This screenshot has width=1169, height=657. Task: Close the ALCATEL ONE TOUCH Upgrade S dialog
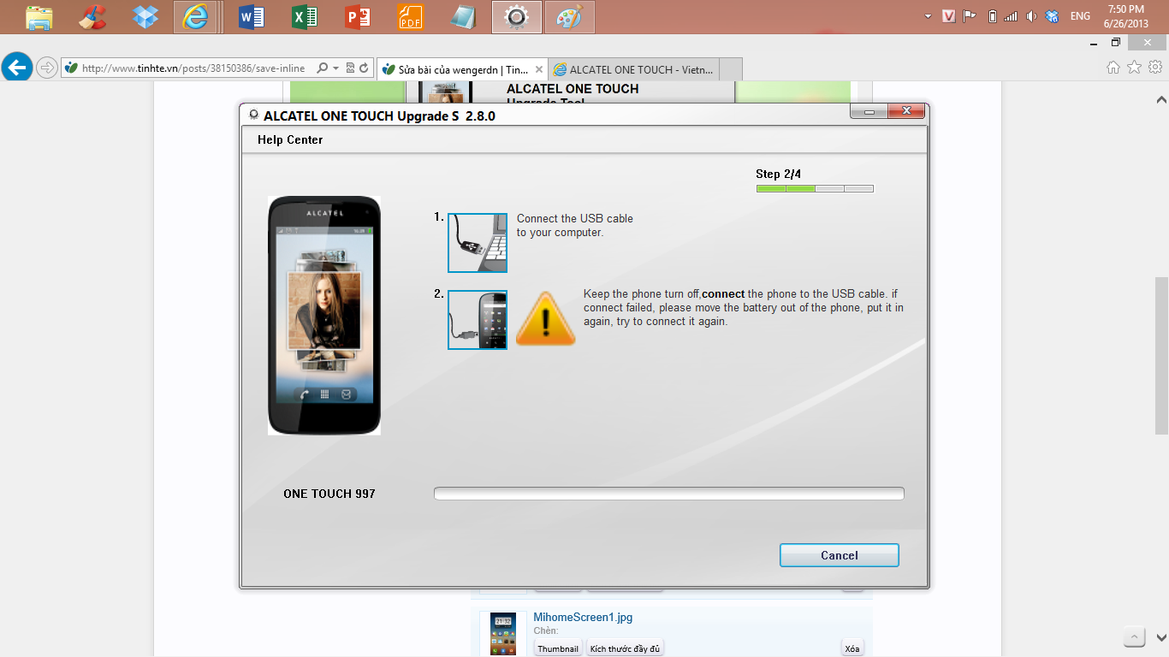(x=906, y=111)
